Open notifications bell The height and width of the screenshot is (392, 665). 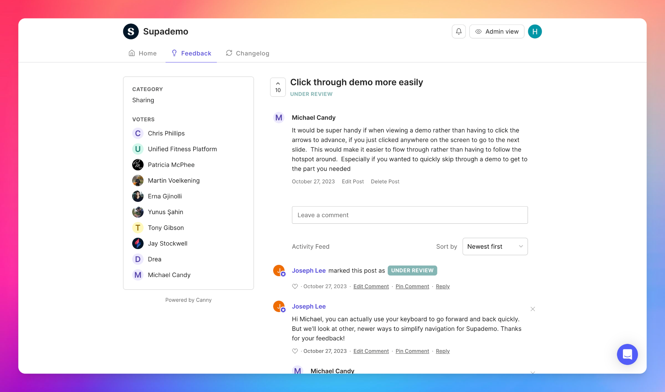pyautogui.click(x=459, y=32)
